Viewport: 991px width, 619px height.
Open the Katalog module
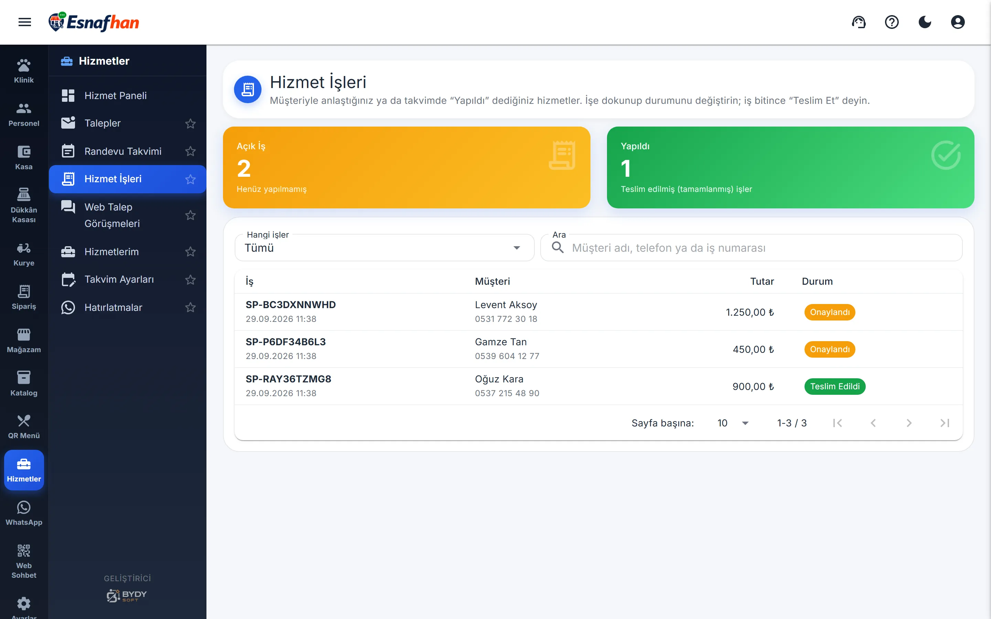pos(24,384)
